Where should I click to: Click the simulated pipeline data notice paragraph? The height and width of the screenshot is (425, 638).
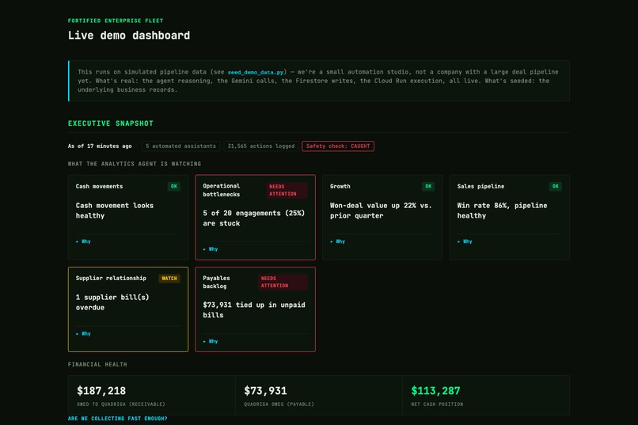click(318, 81)
